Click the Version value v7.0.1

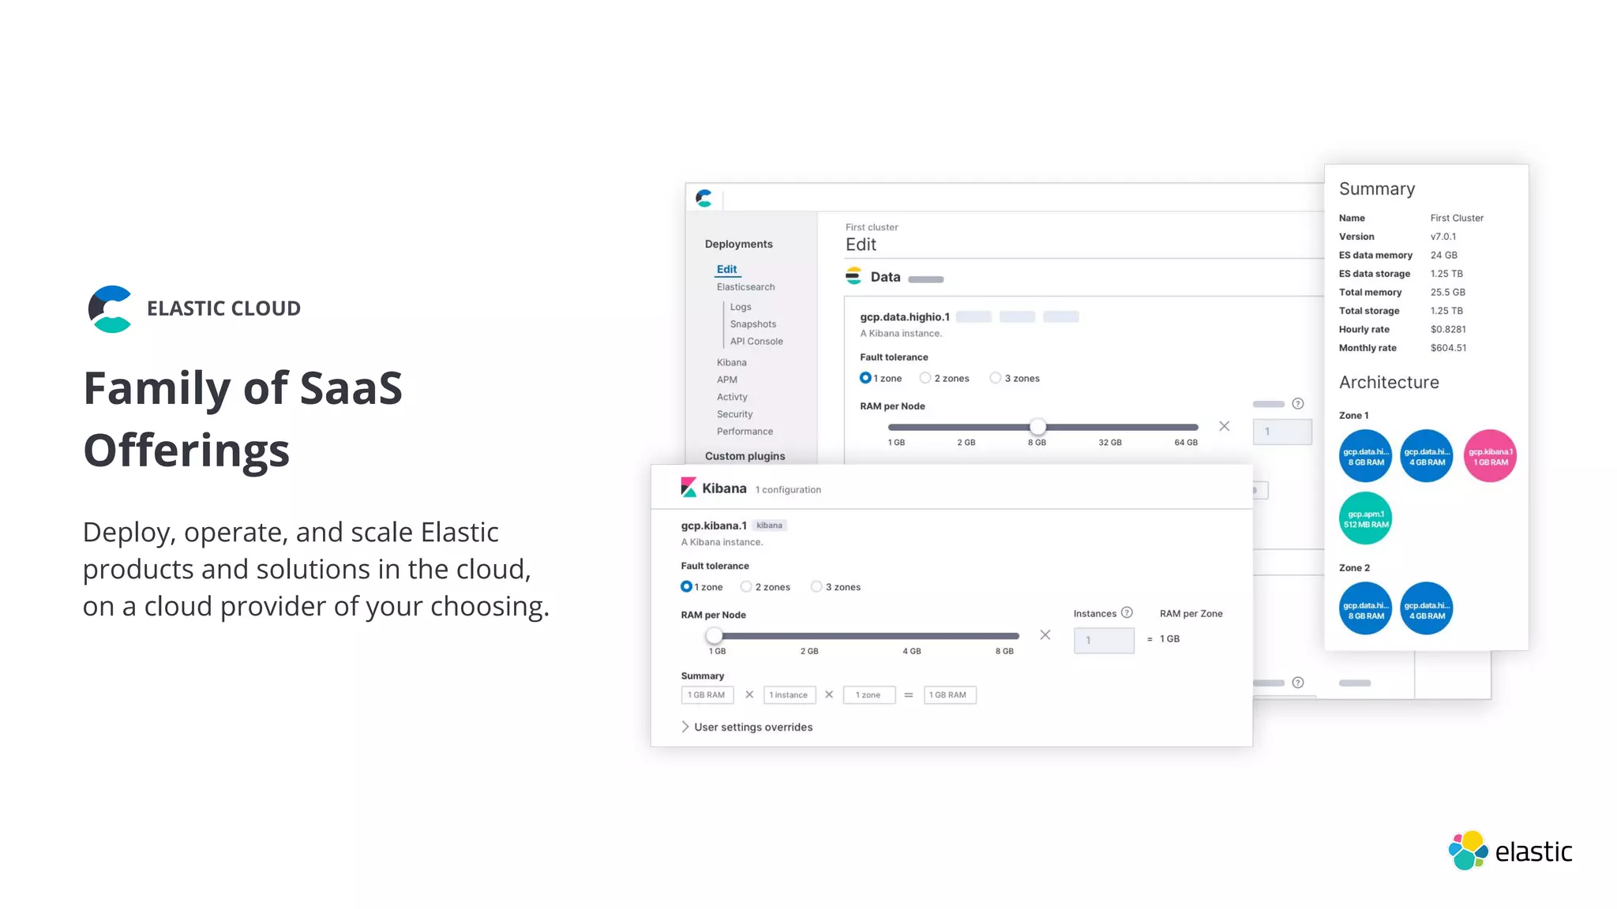(x=1443, y=237)
